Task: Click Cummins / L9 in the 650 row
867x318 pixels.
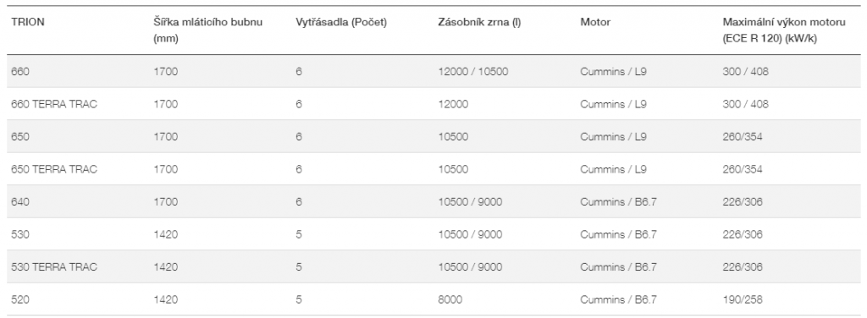Action: tap(613, 136)
